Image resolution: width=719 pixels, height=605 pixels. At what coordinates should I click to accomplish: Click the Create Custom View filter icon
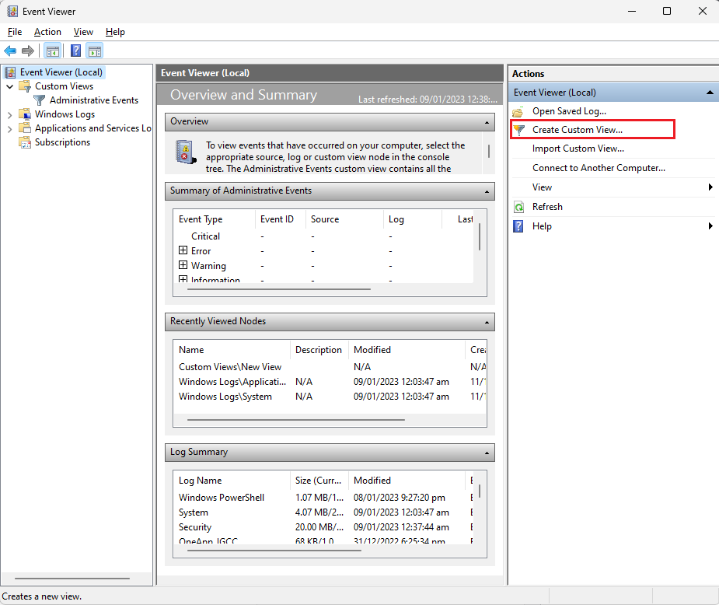pyautogui.click(x=518, y=129)
